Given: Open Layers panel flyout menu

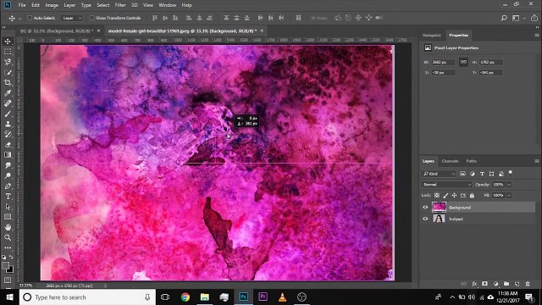Looking at the screenshot, I should point(536,161).
